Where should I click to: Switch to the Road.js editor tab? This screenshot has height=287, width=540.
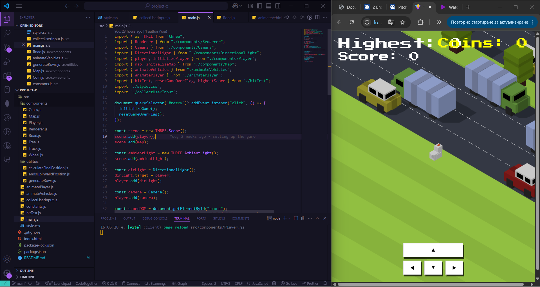[x=229, y=18]
